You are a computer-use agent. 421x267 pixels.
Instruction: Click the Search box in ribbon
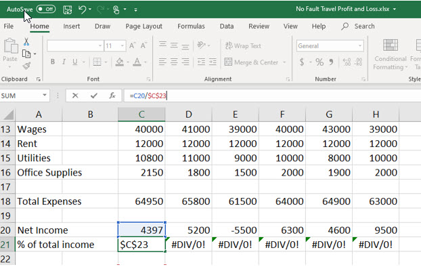click(359, 26)
